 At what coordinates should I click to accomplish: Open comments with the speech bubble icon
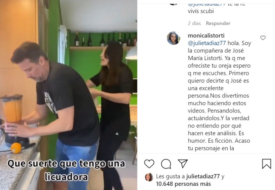tap(166, 164)
